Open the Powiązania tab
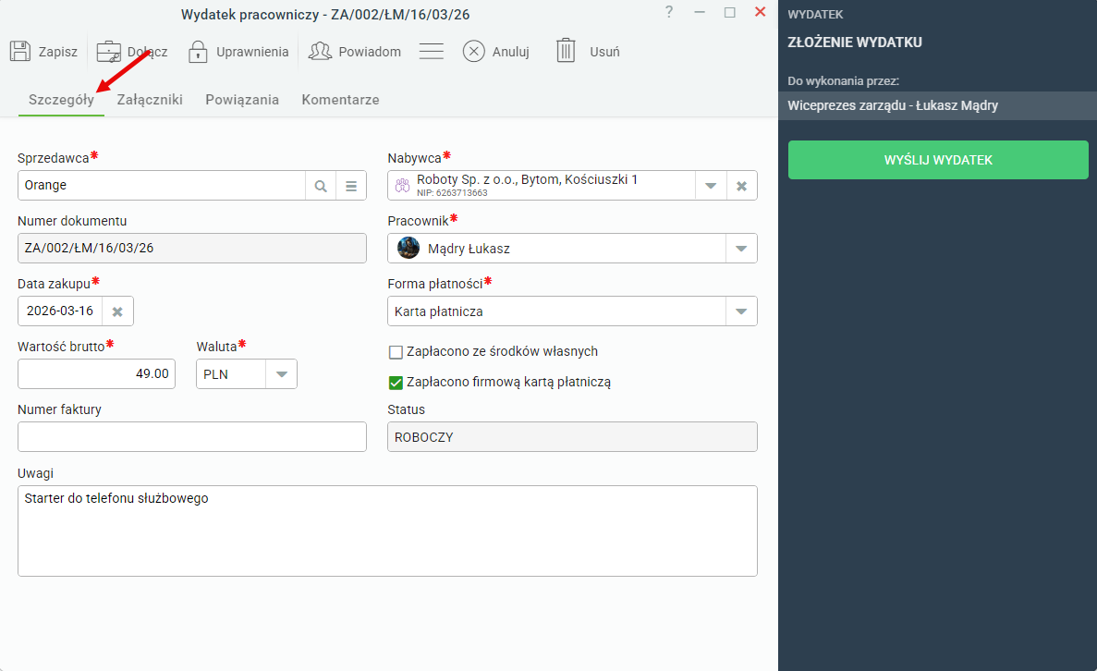 tap(242, 100)
